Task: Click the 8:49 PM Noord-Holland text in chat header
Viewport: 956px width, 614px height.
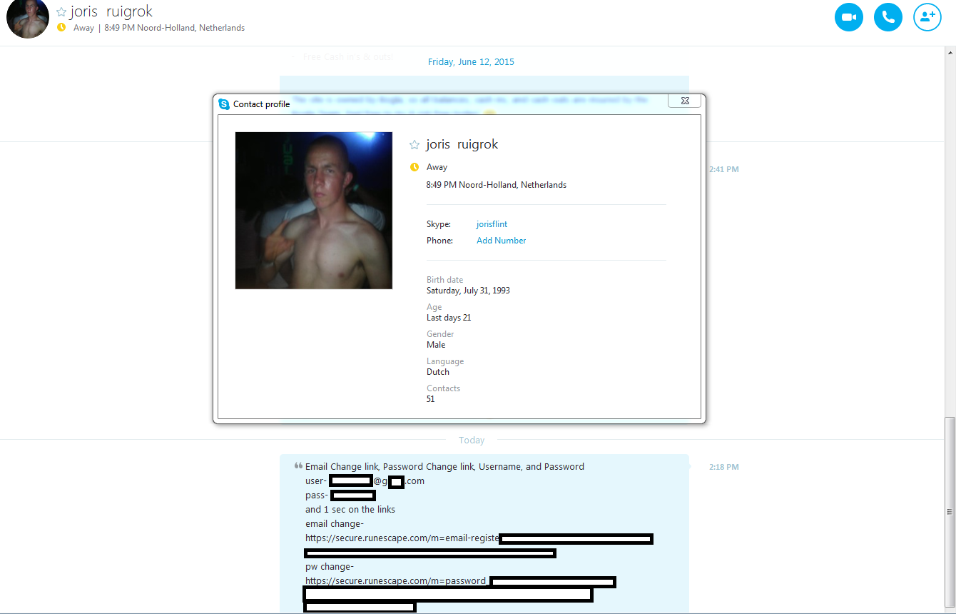Action: coord(174,28)
